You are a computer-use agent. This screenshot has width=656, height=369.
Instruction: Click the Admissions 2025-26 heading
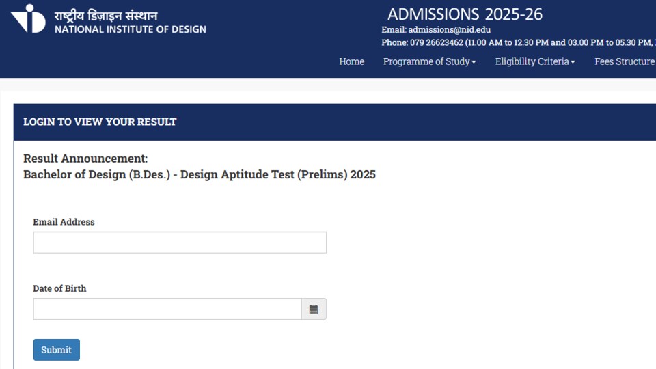point(465,14)
